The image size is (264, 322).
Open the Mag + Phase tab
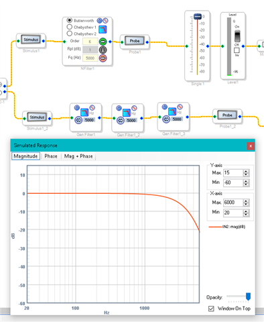tap(78, 156)
